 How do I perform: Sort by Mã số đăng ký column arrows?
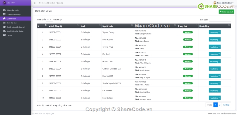pyautogui.click(x=78, y=25)
